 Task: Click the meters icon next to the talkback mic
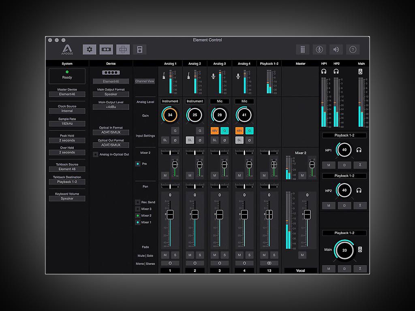302,49
